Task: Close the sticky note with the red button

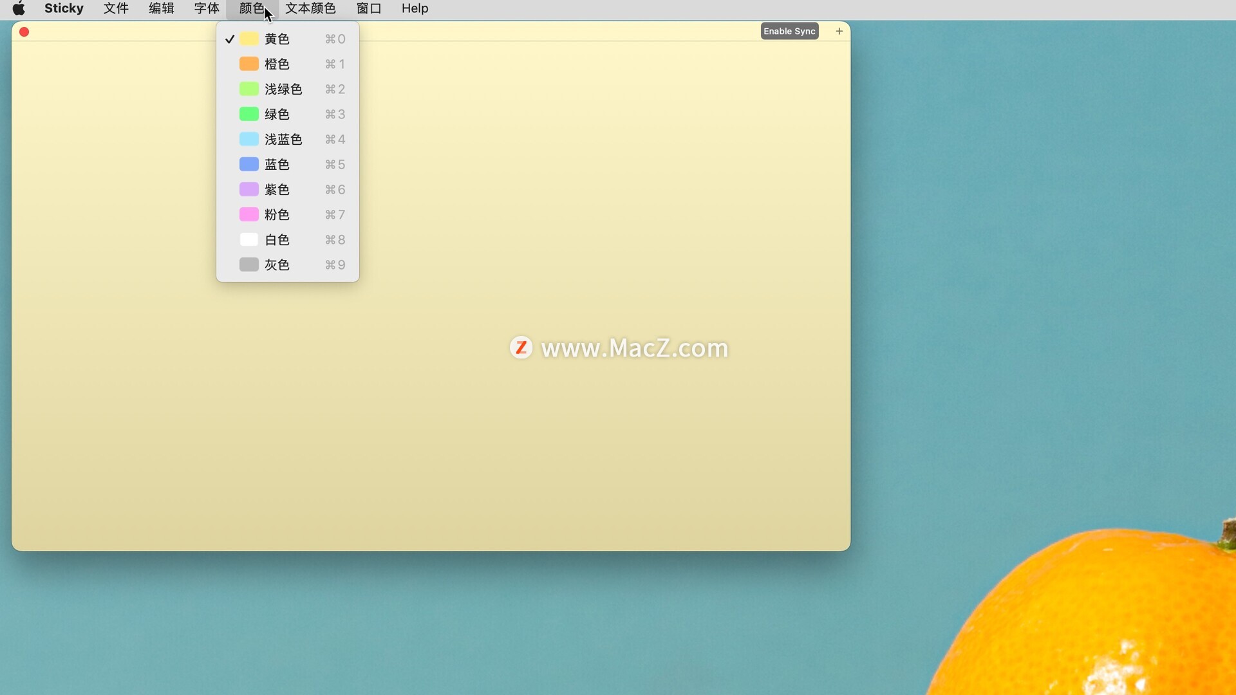Action: coord(24,32)
